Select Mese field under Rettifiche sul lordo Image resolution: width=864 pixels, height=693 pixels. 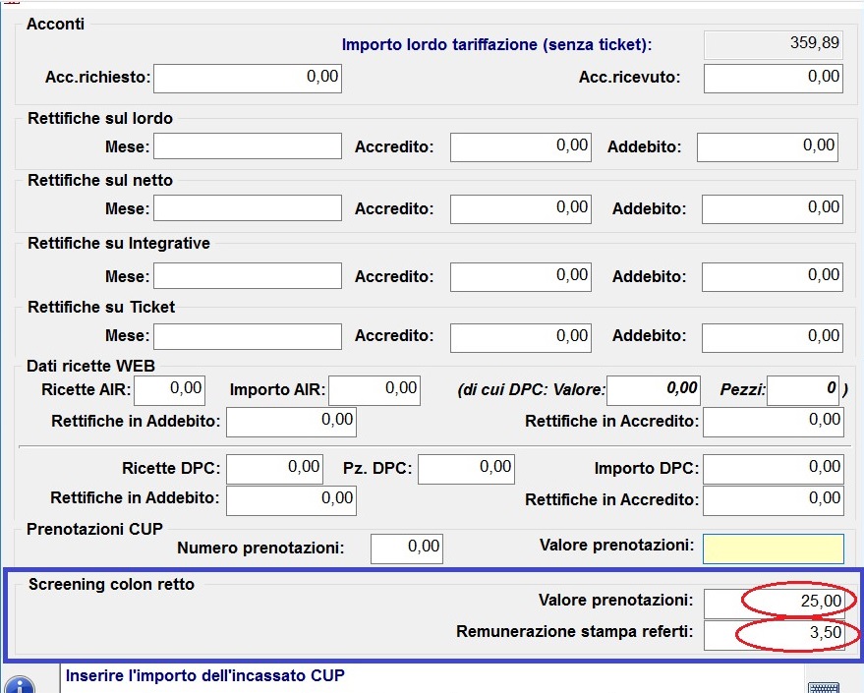(x=248, y=148)
